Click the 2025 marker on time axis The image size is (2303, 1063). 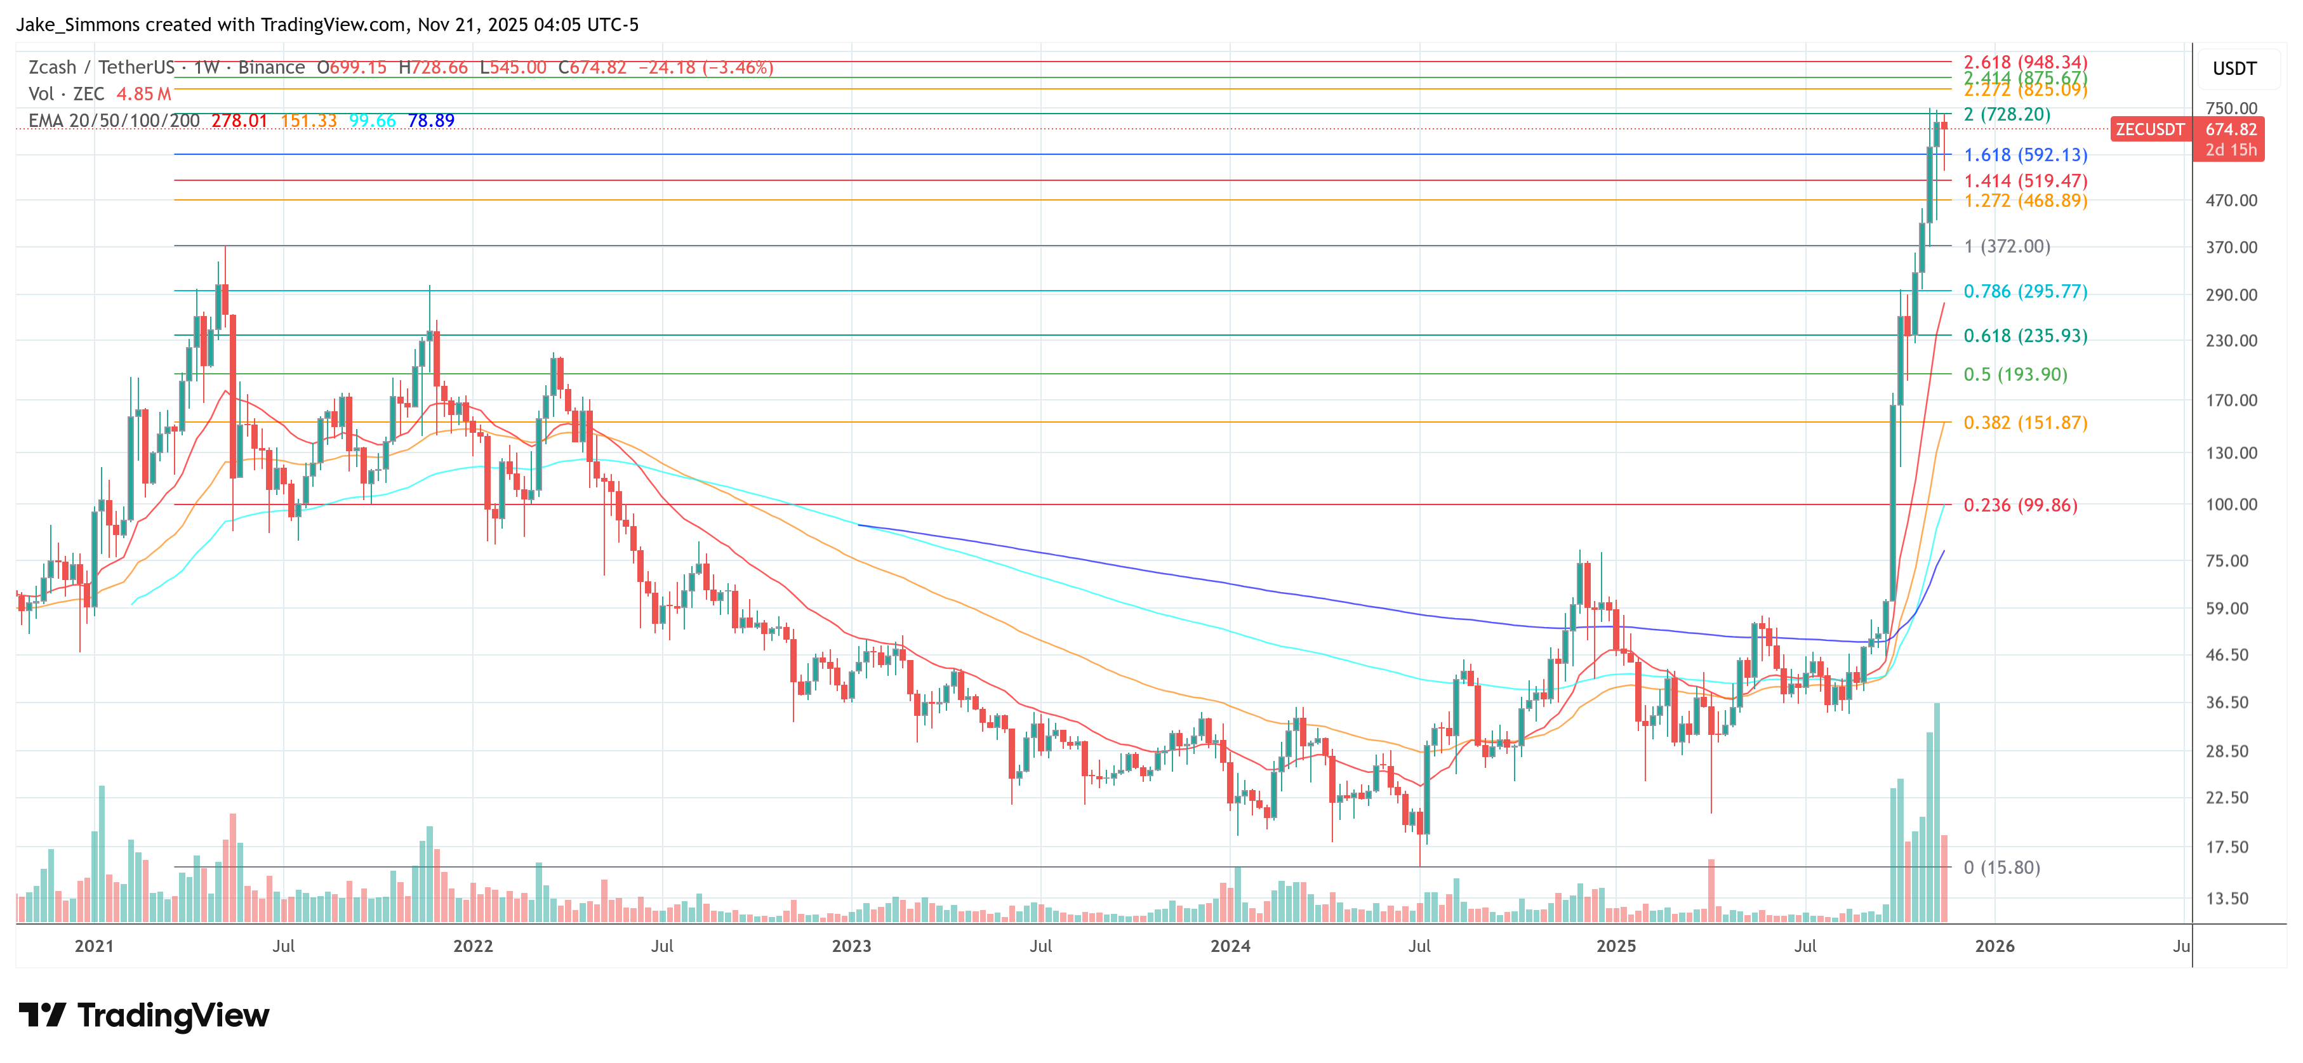click(x=1616, y=946)
